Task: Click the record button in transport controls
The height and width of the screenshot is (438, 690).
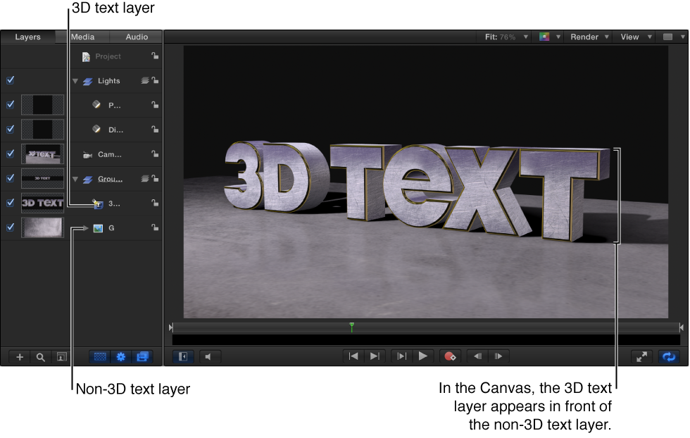Action: click(451, 356)
